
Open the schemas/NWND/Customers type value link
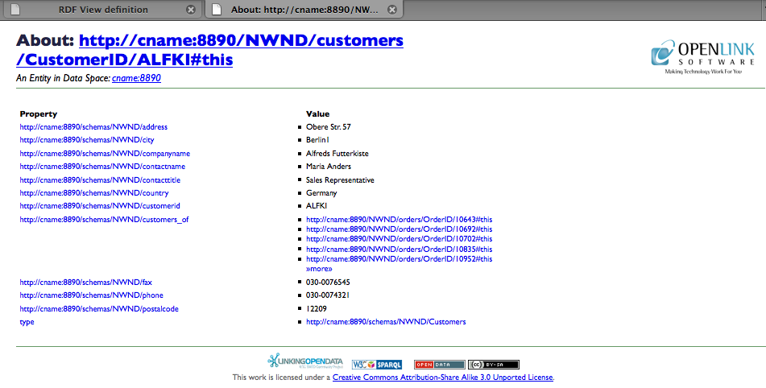tap(386, 322)
